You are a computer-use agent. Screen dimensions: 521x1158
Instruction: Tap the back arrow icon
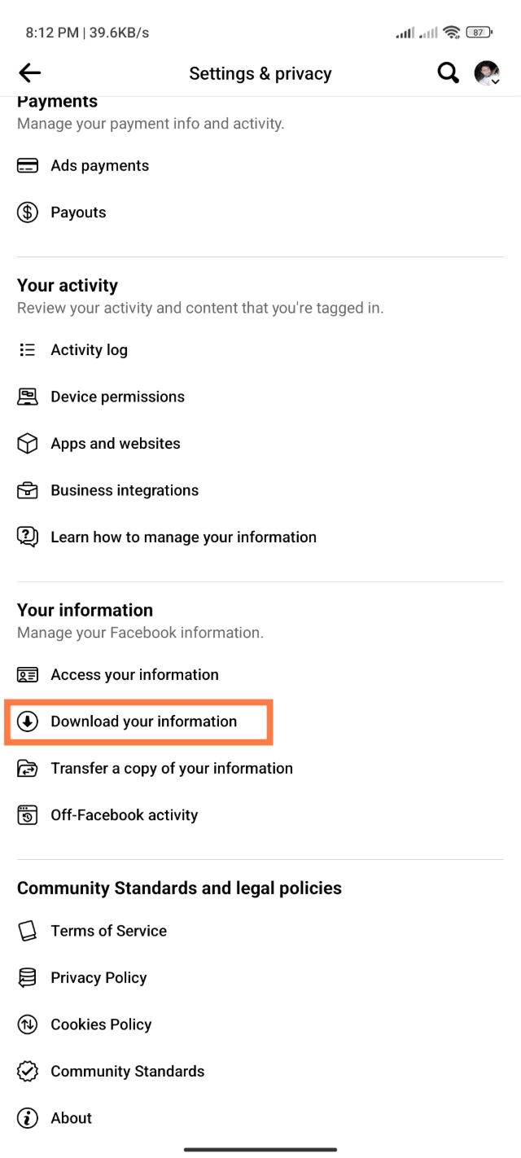29,73
